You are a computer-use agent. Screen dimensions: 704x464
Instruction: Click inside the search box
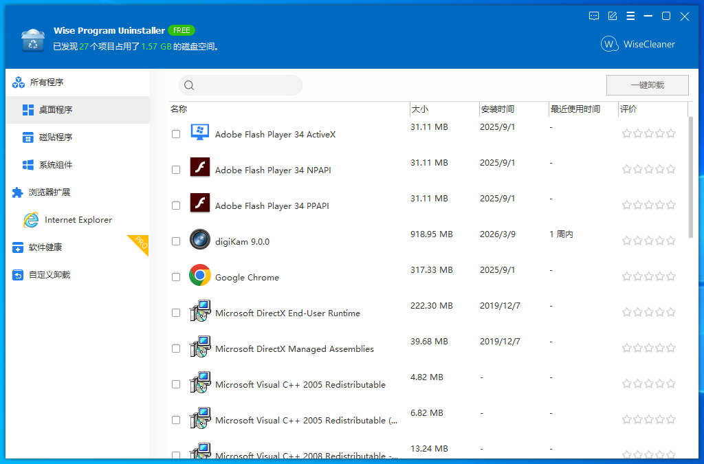tap(241, 85)
